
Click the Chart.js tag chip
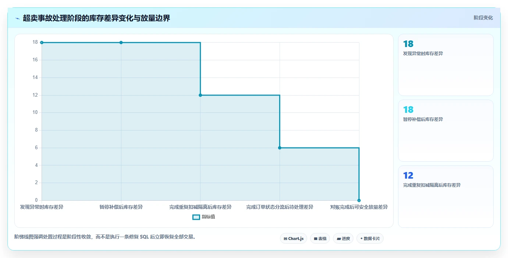point(294,239)
